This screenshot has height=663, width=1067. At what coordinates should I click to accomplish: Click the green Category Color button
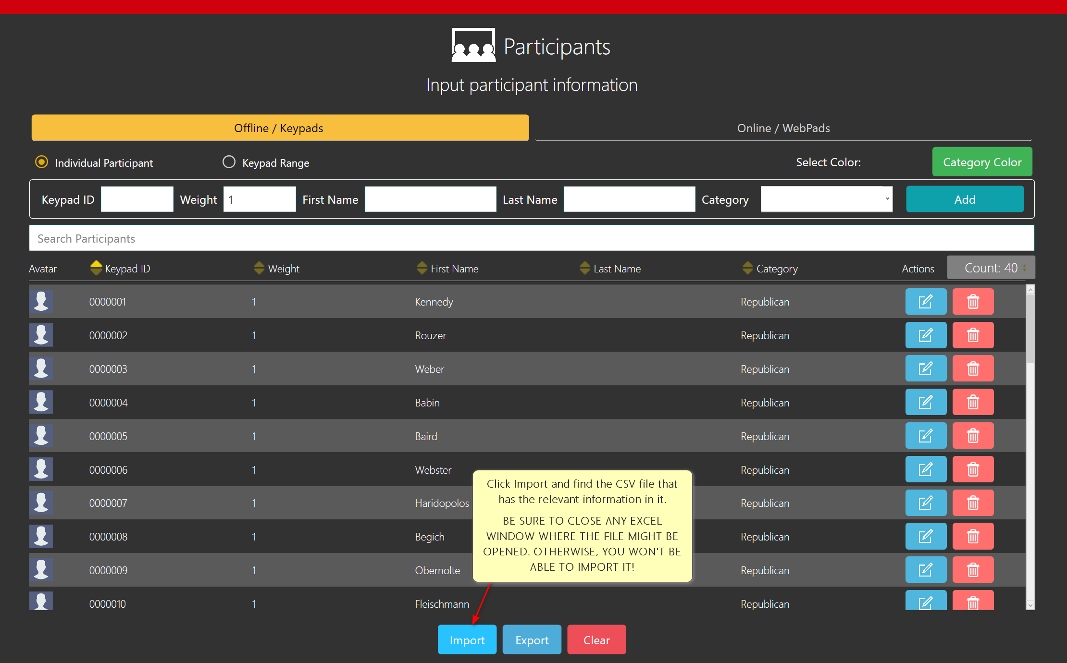pyautogui.click(x=982, y=162)
